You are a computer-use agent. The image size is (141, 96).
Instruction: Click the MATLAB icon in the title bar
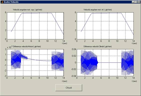(x=2, y=2)
